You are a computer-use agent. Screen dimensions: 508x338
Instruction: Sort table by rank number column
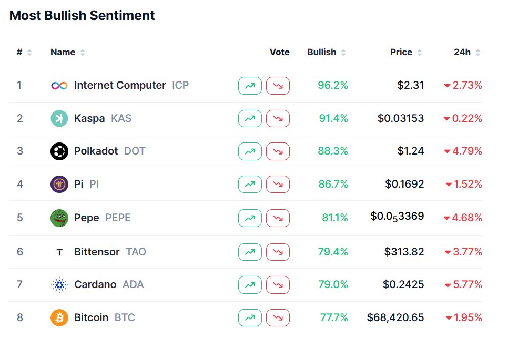(x=24, y=53)
